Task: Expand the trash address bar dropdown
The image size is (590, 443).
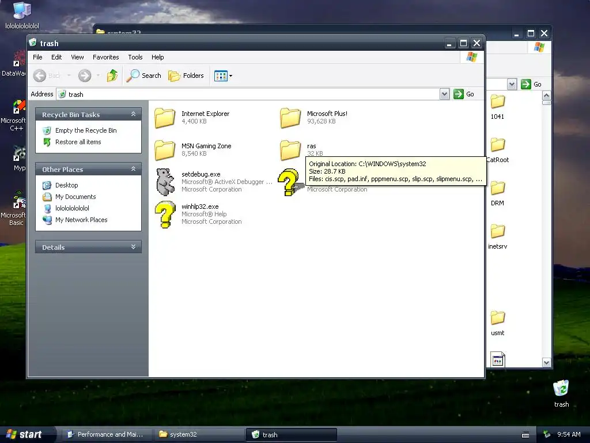Action: (444, 94)
